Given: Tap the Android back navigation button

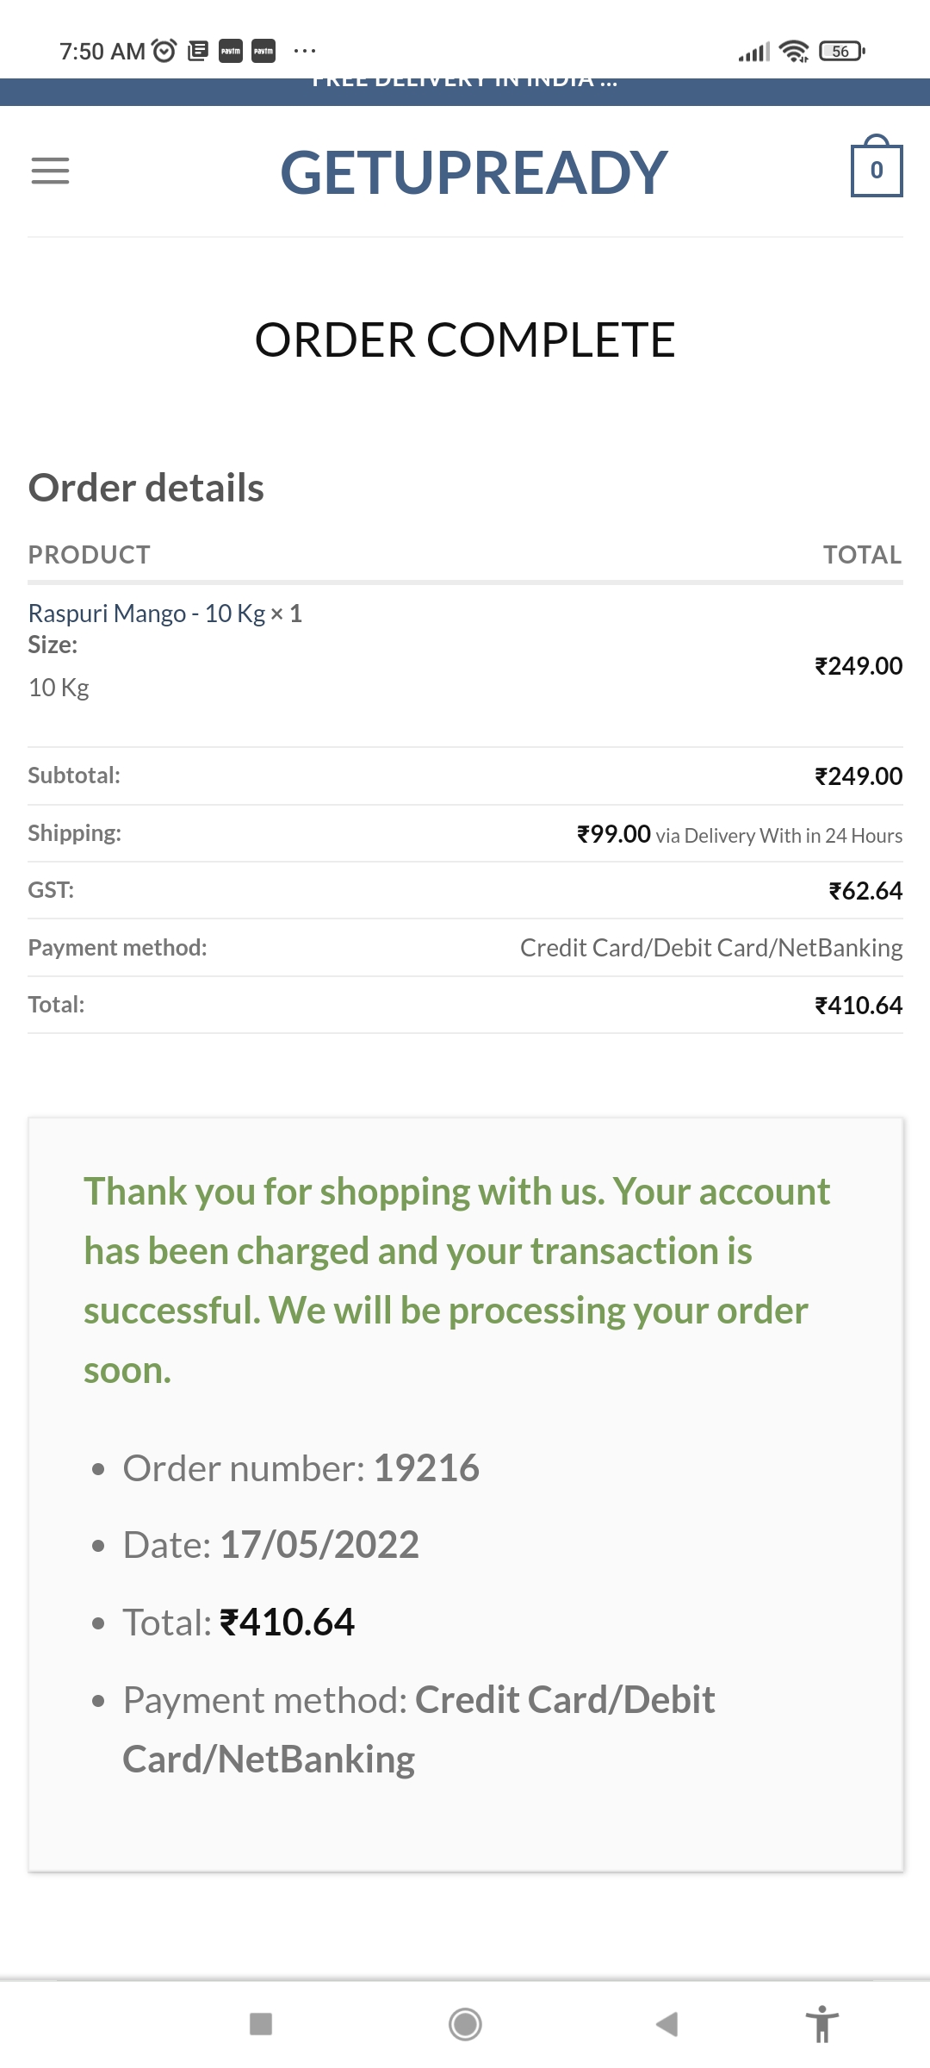Looking at the screenshot, I should (666, 2023).
